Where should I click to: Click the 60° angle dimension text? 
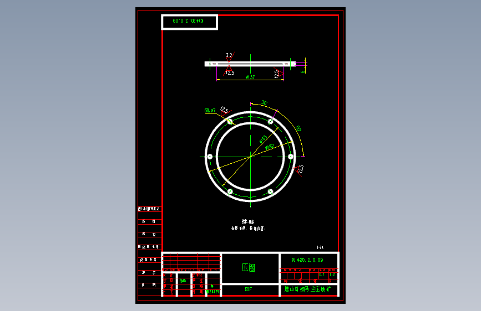[x=298, y=128]
